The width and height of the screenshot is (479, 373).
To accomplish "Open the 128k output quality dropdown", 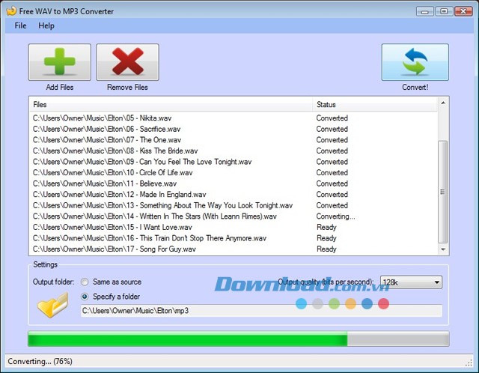I will pyautogui.click(x=411, y=282).
